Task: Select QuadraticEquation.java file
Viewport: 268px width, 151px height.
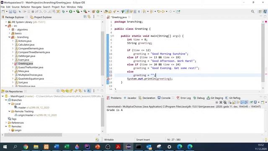Action: 31,78
